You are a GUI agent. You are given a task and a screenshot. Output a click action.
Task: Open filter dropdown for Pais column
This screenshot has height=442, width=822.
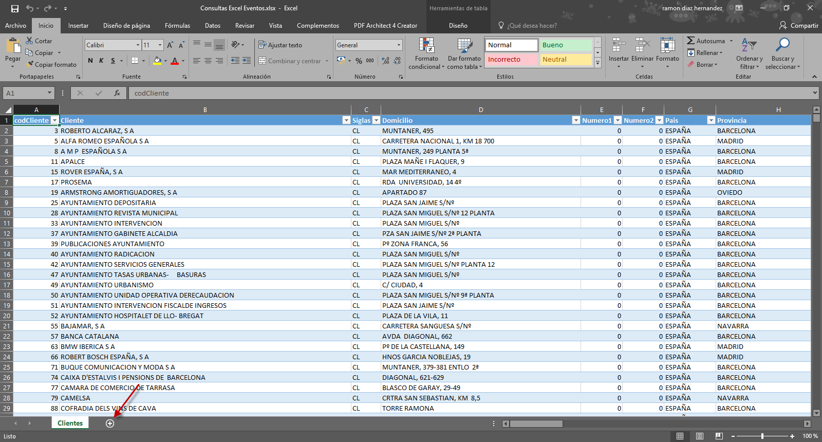tap(711, 120)
